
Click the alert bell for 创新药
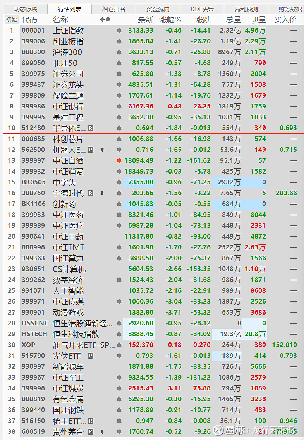point(119,204)
